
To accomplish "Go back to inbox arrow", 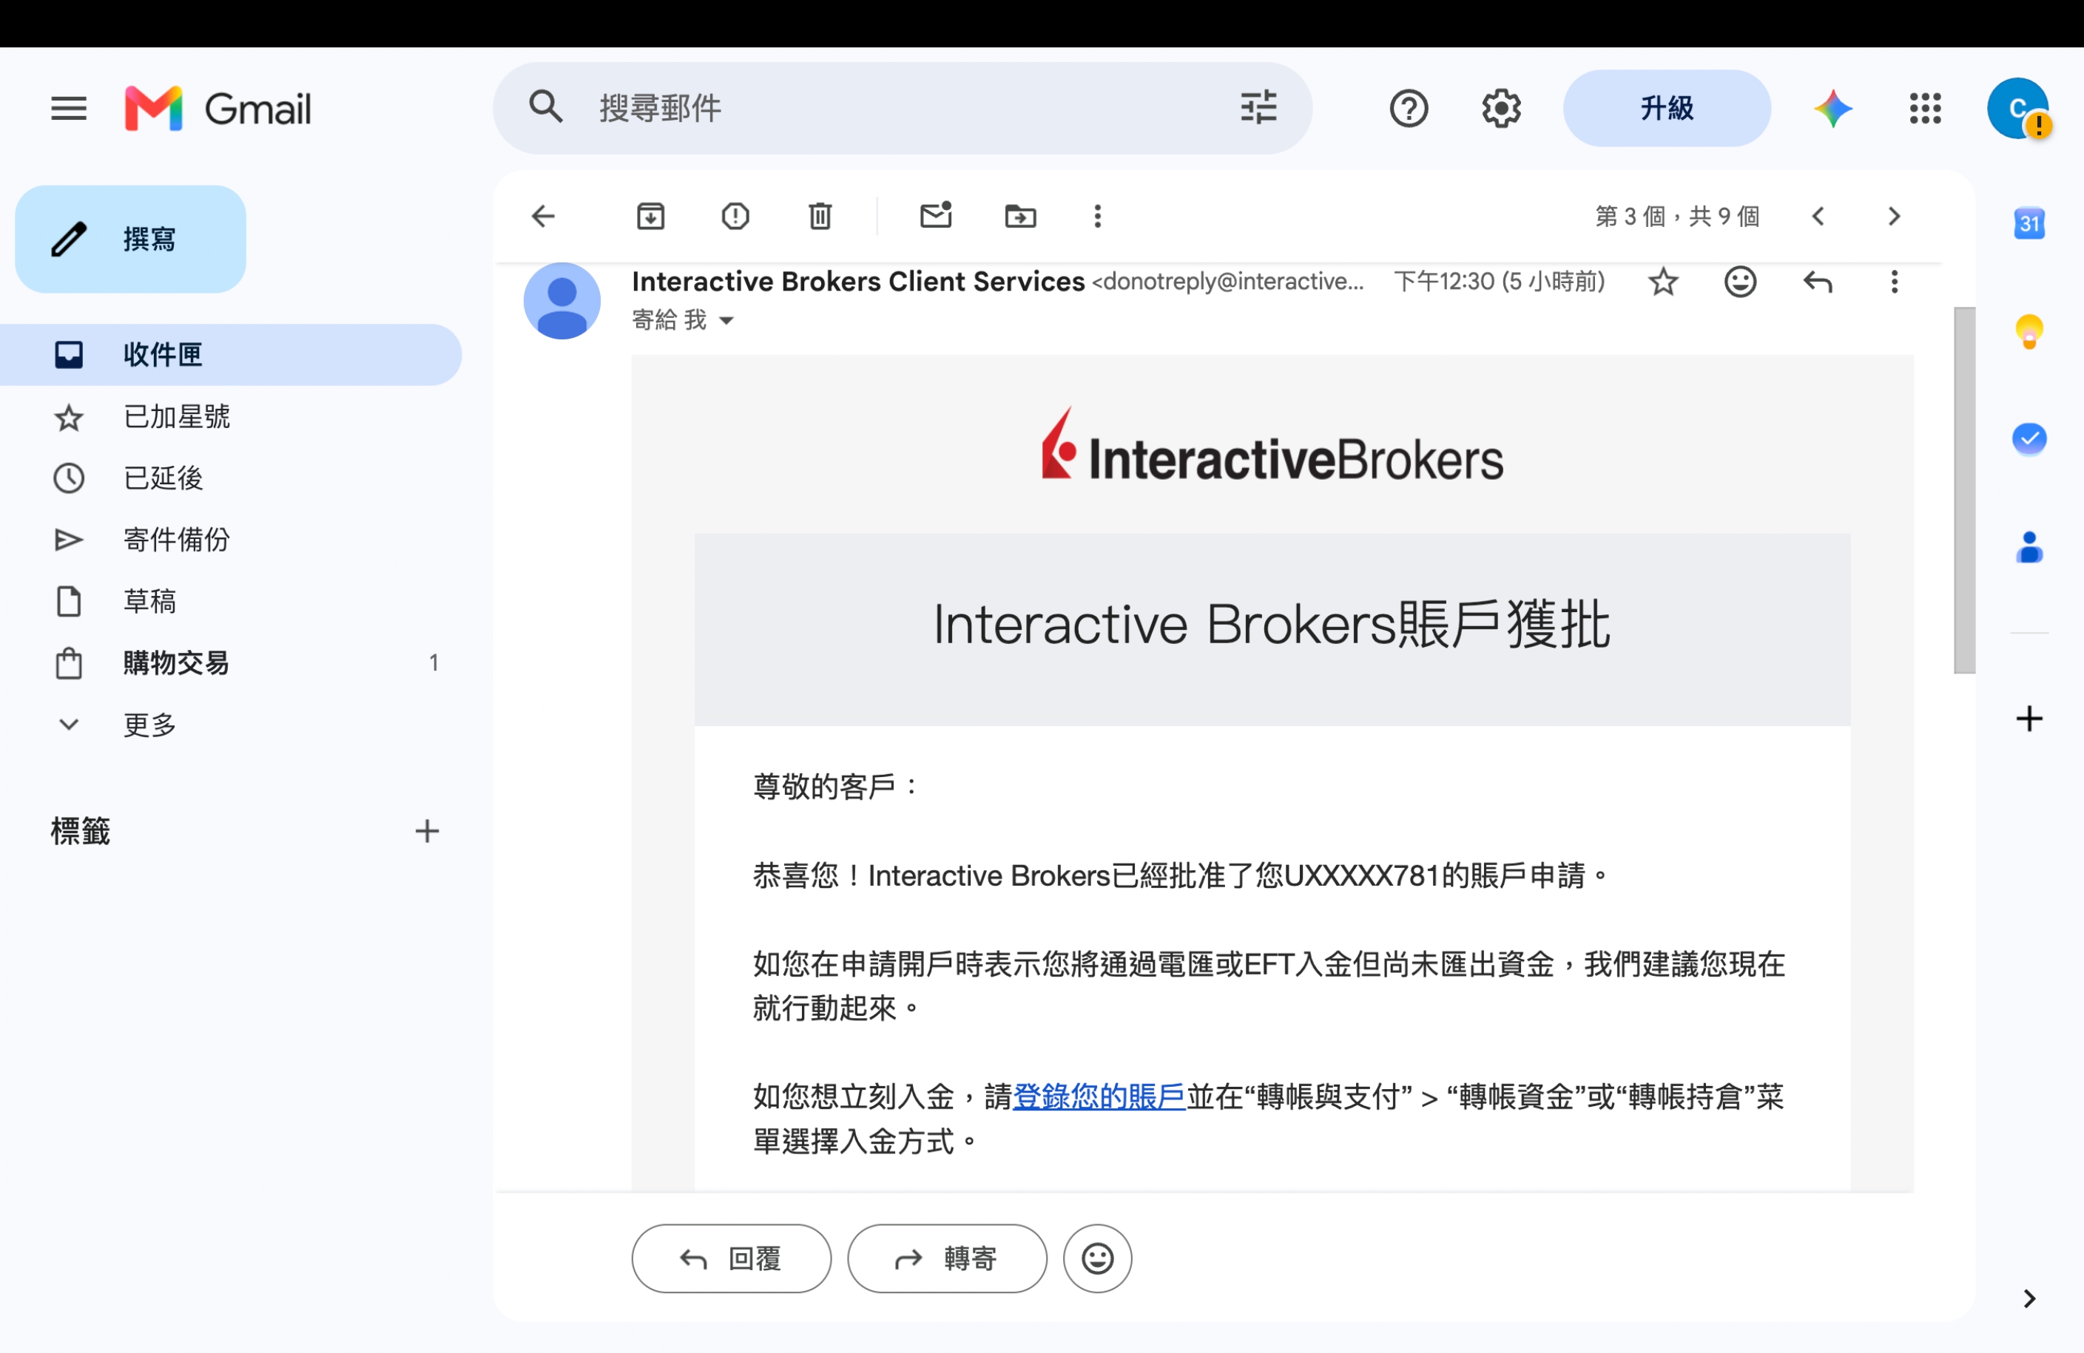I will tap(544, 216).
